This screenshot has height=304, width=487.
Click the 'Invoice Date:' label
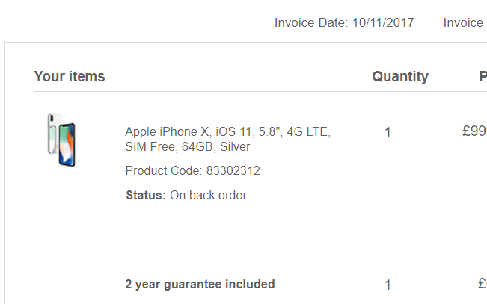click(310, 22)
